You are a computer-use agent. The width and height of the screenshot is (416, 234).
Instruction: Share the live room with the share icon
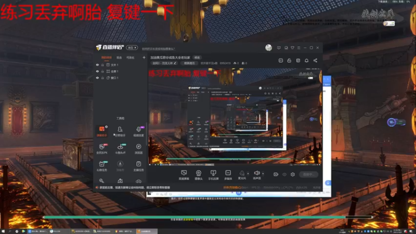(315, 60)
